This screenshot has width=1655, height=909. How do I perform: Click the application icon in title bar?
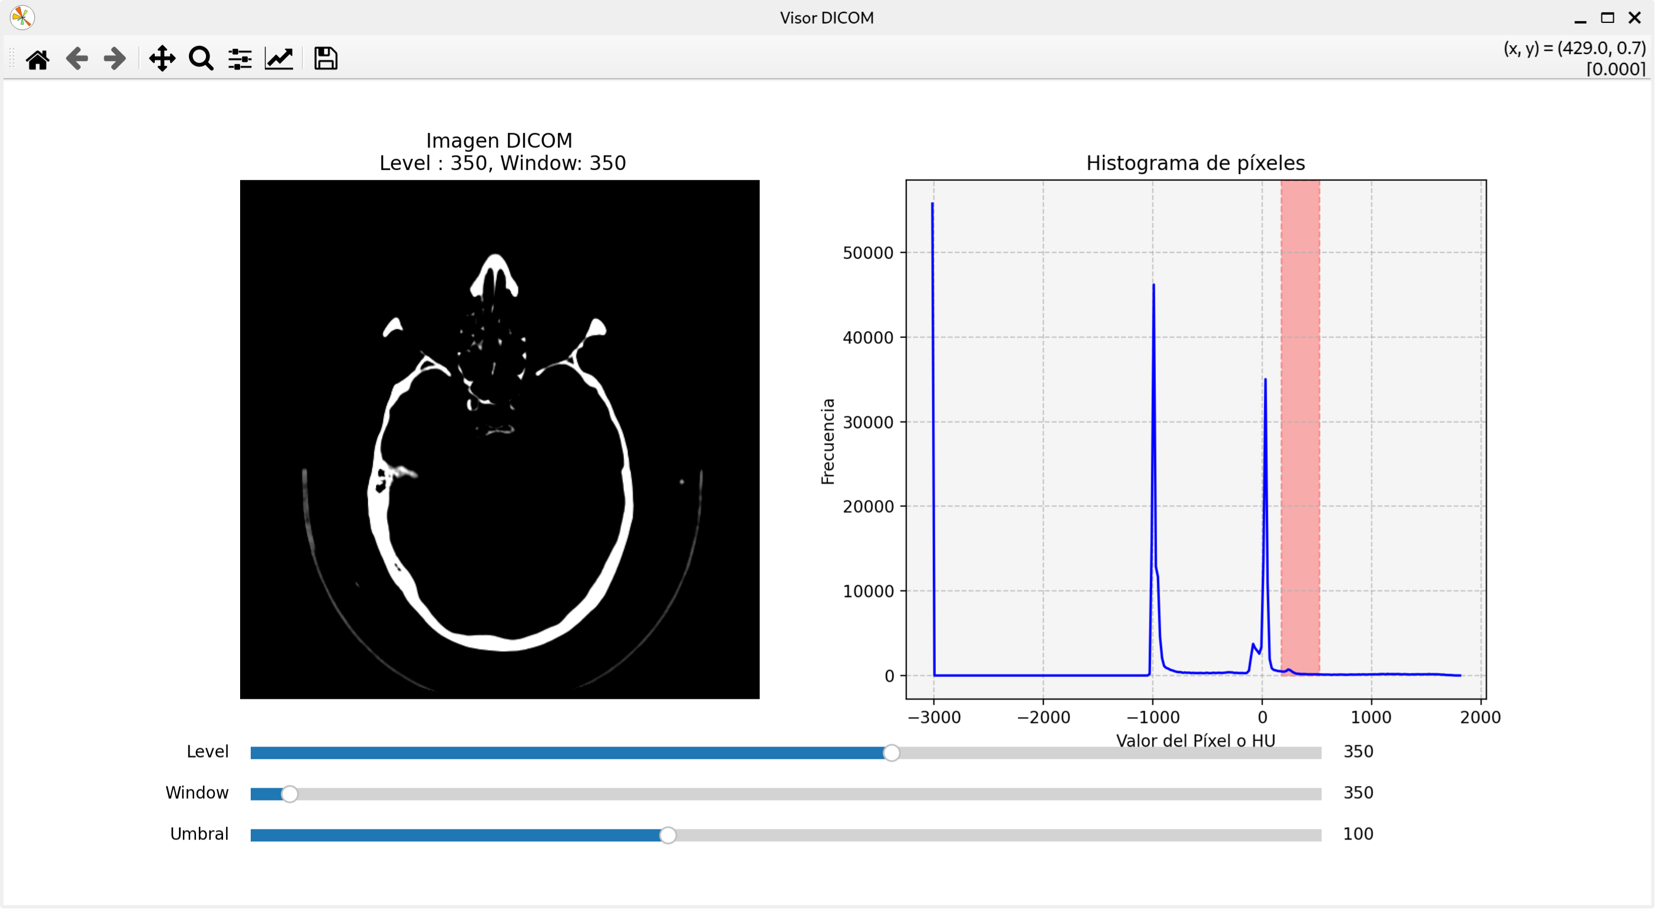pos(22,17)
